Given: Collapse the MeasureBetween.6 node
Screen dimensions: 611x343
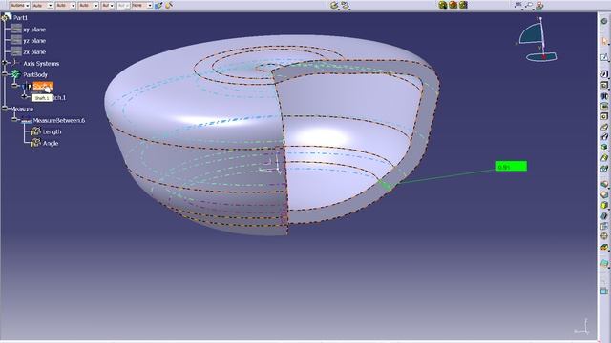Looking at the screenshot, I should 15,120.
